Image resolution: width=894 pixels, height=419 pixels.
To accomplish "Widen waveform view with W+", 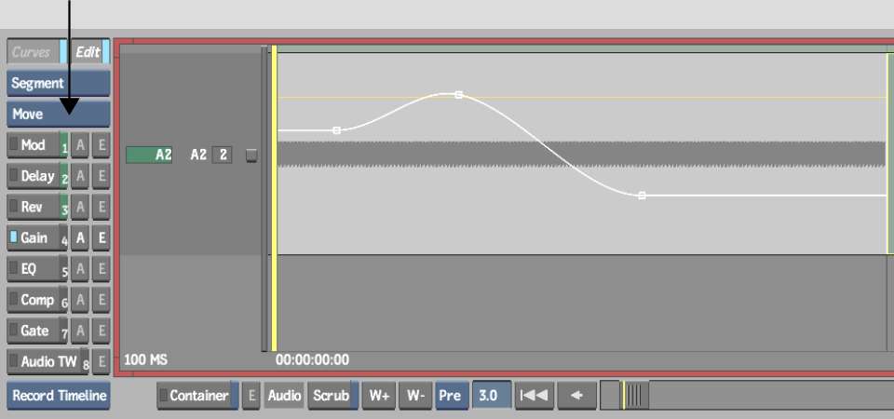I will click(378, 396).
